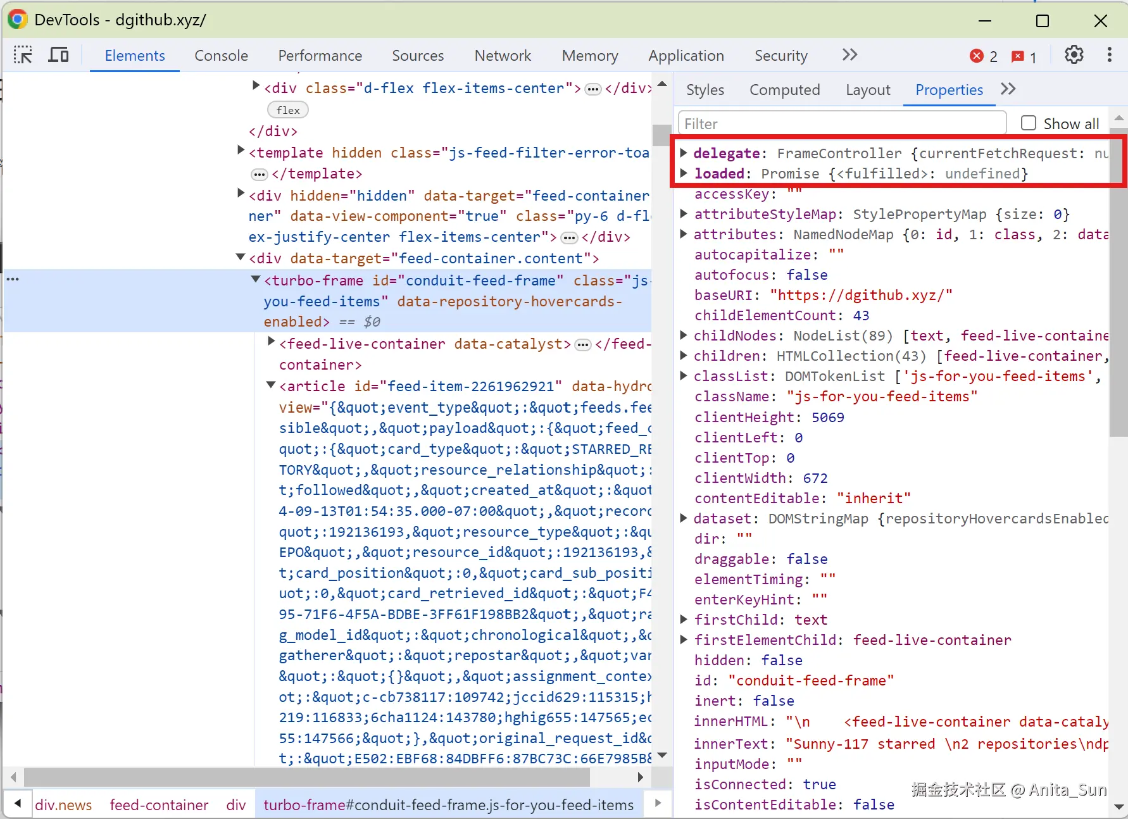
Task: Expand the dataset DOMStringMap property
Action: click(684, 518)
